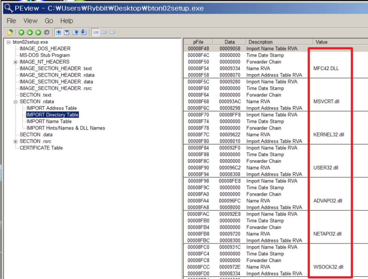Click the pressed blue download-arrow view icon
The image size is (368, 279).
pyautogui.click(x=59, y=32)
